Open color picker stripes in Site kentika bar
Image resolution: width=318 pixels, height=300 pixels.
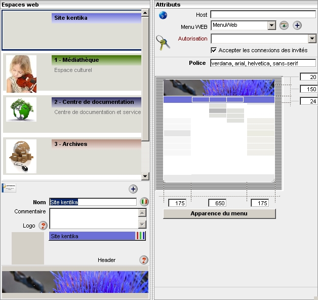[x=140, y=236]
